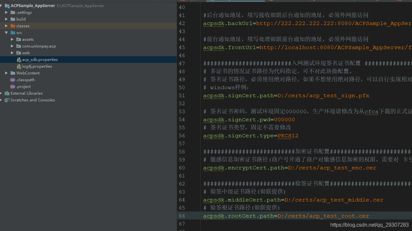Click the assets package icon
The image size is (412, 231).
(x=19, y=39)
